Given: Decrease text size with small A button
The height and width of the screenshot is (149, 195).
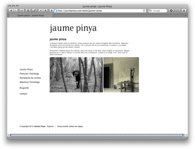Looking at the screenshot, I should 41,11.
